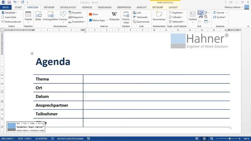Insert a SmartArt graphic
251x141 pixels.
(75, 13)
